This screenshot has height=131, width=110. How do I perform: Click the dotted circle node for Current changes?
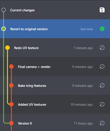click(x=4, y=10)
